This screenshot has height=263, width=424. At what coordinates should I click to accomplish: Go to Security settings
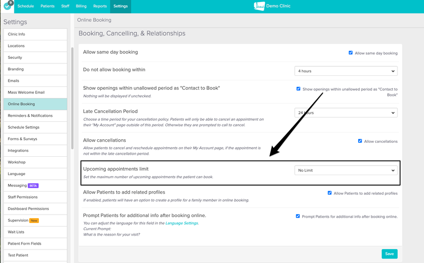[35, 57]
